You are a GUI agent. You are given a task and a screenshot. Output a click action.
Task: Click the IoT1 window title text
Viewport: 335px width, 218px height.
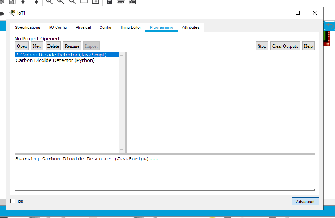pyautogui.click(x=21, y=13)
